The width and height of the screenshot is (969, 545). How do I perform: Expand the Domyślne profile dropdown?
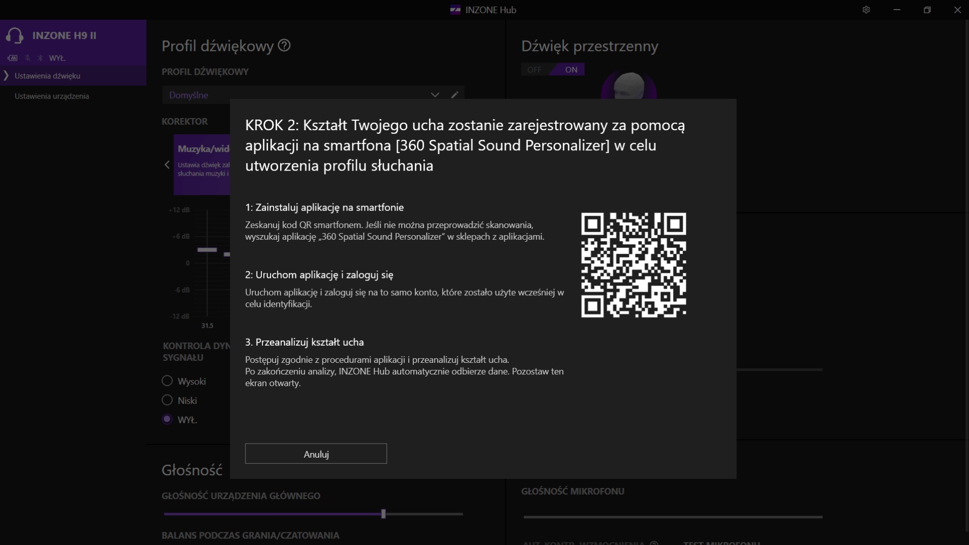[x=435, y=95]
